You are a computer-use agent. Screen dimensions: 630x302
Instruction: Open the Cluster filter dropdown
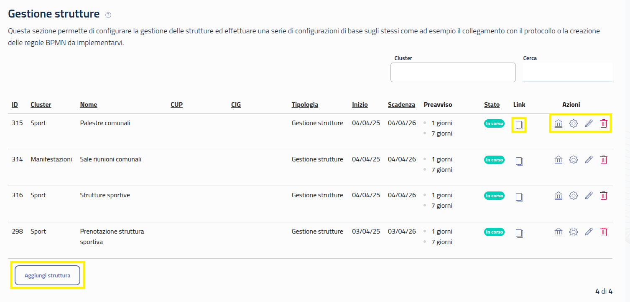[x=453, y=73]
